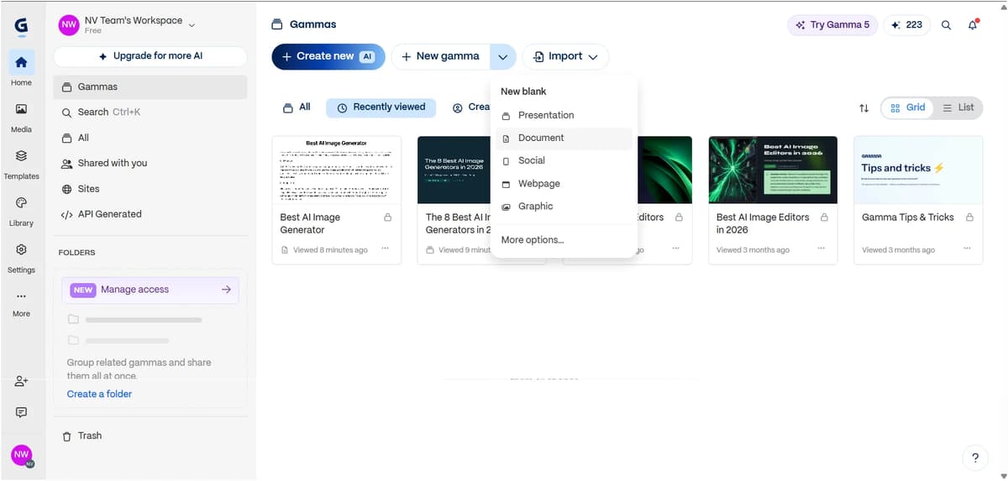Open Gammas in sidebar
Viewport: 1008px width, 481px height.
pyautogui.click(x=150, y=86)
